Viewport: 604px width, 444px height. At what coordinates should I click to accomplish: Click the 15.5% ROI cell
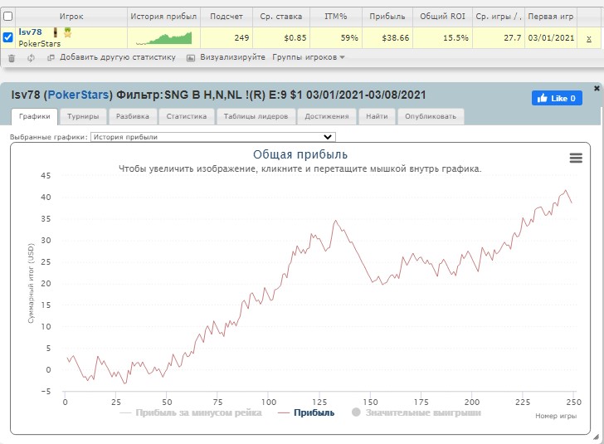[442, 38]
